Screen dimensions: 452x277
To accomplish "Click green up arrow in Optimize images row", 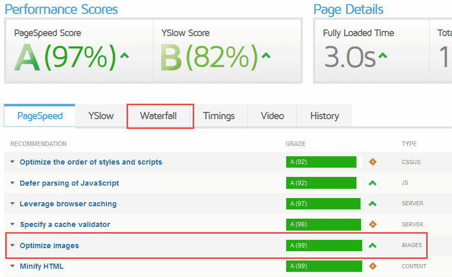I will tap(372, 246).
